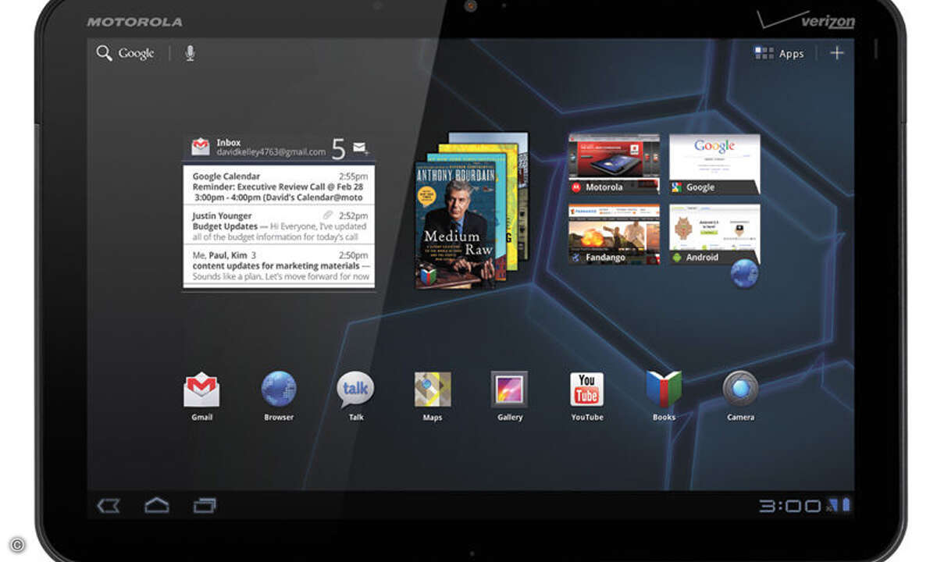Screen dimensions: 937x562
Task: Open the content updates for marketing email
Action: 279,265
